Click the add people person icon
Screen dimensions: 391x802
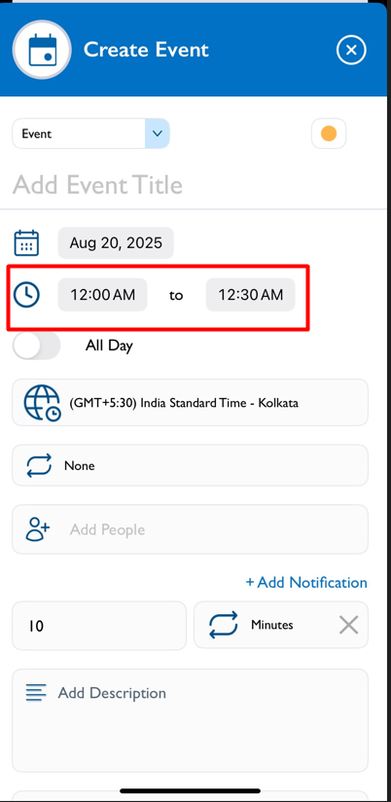pos(38,529)
